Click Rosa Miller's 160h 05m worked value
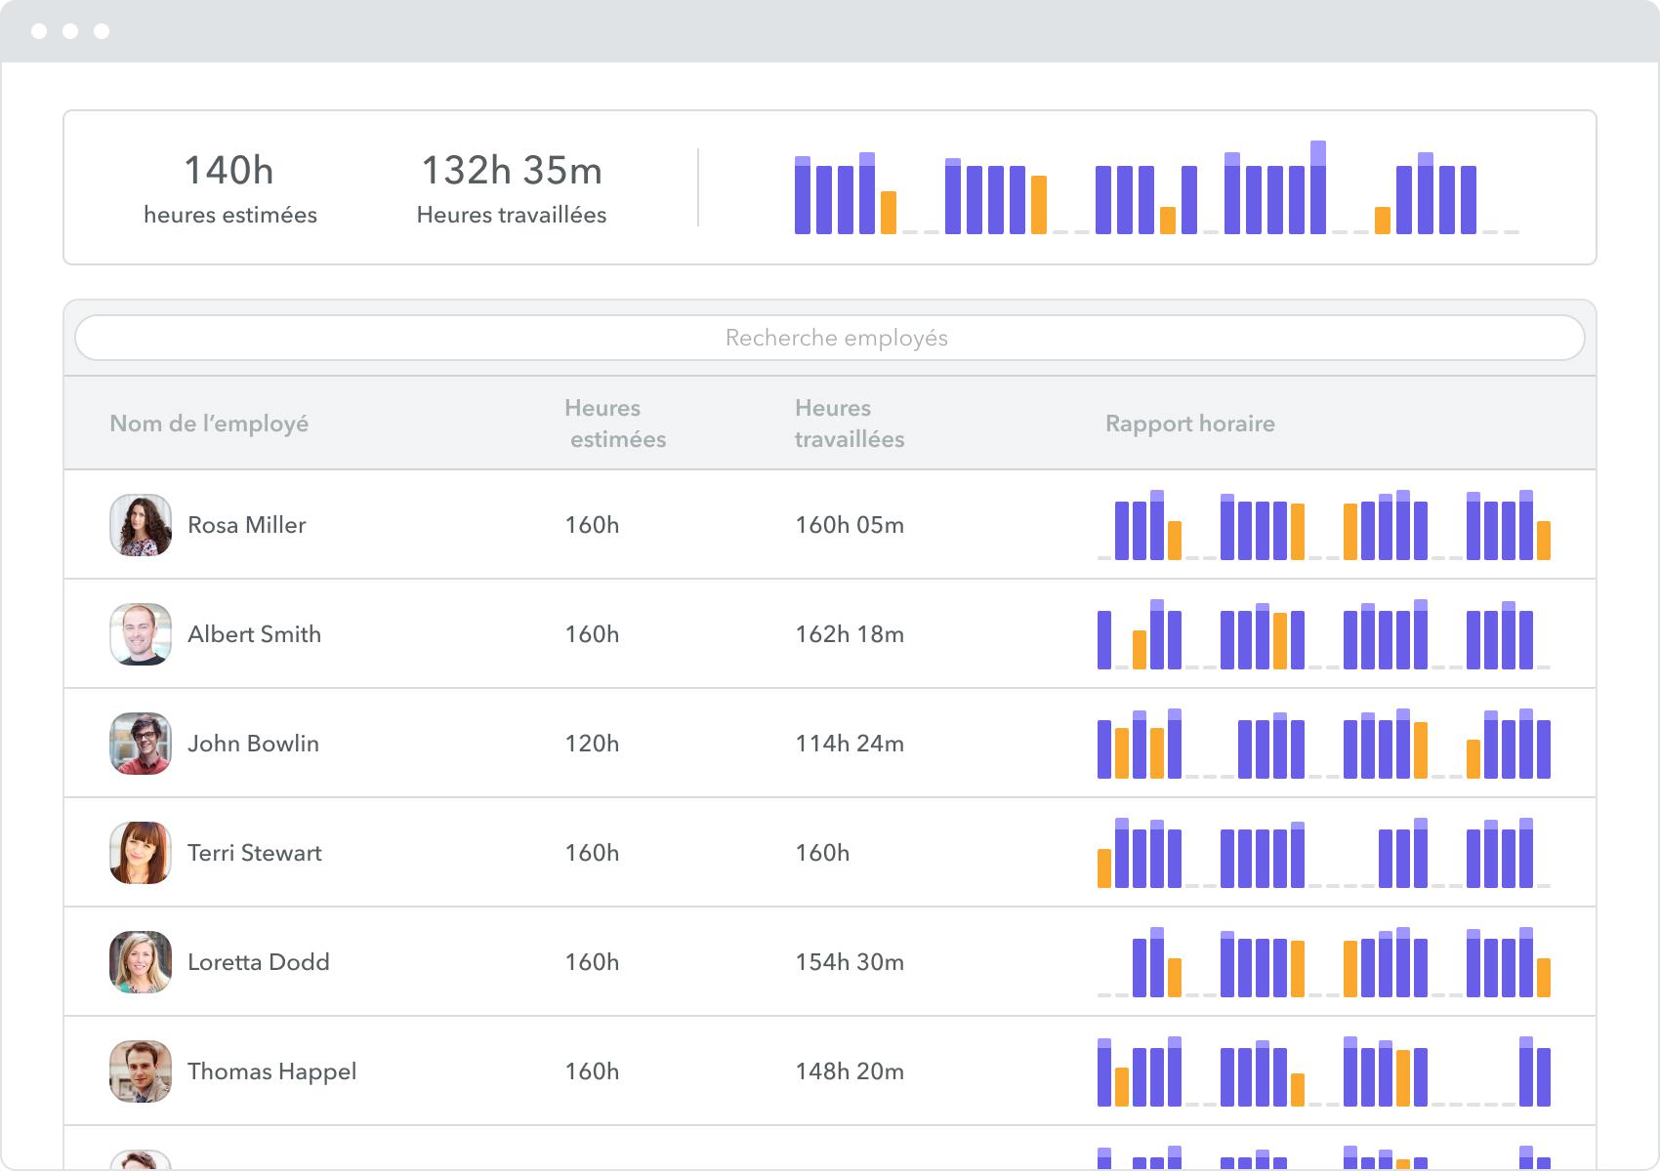Image resolution: width=1660 pixels, height=1171 pixels. coord(850,525)
